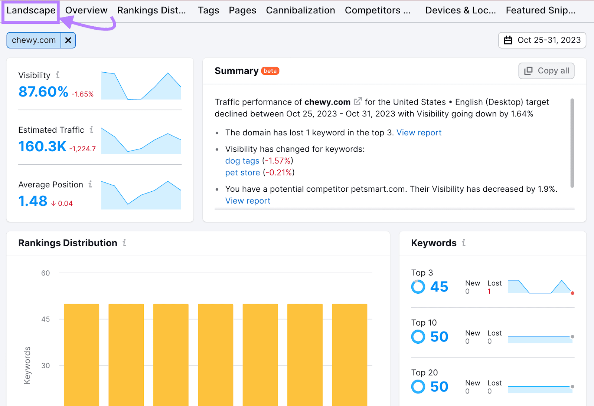Screen dimensions: 594x406
Task: Click the first yellow bar in the chart
Action: click(81, 355)
